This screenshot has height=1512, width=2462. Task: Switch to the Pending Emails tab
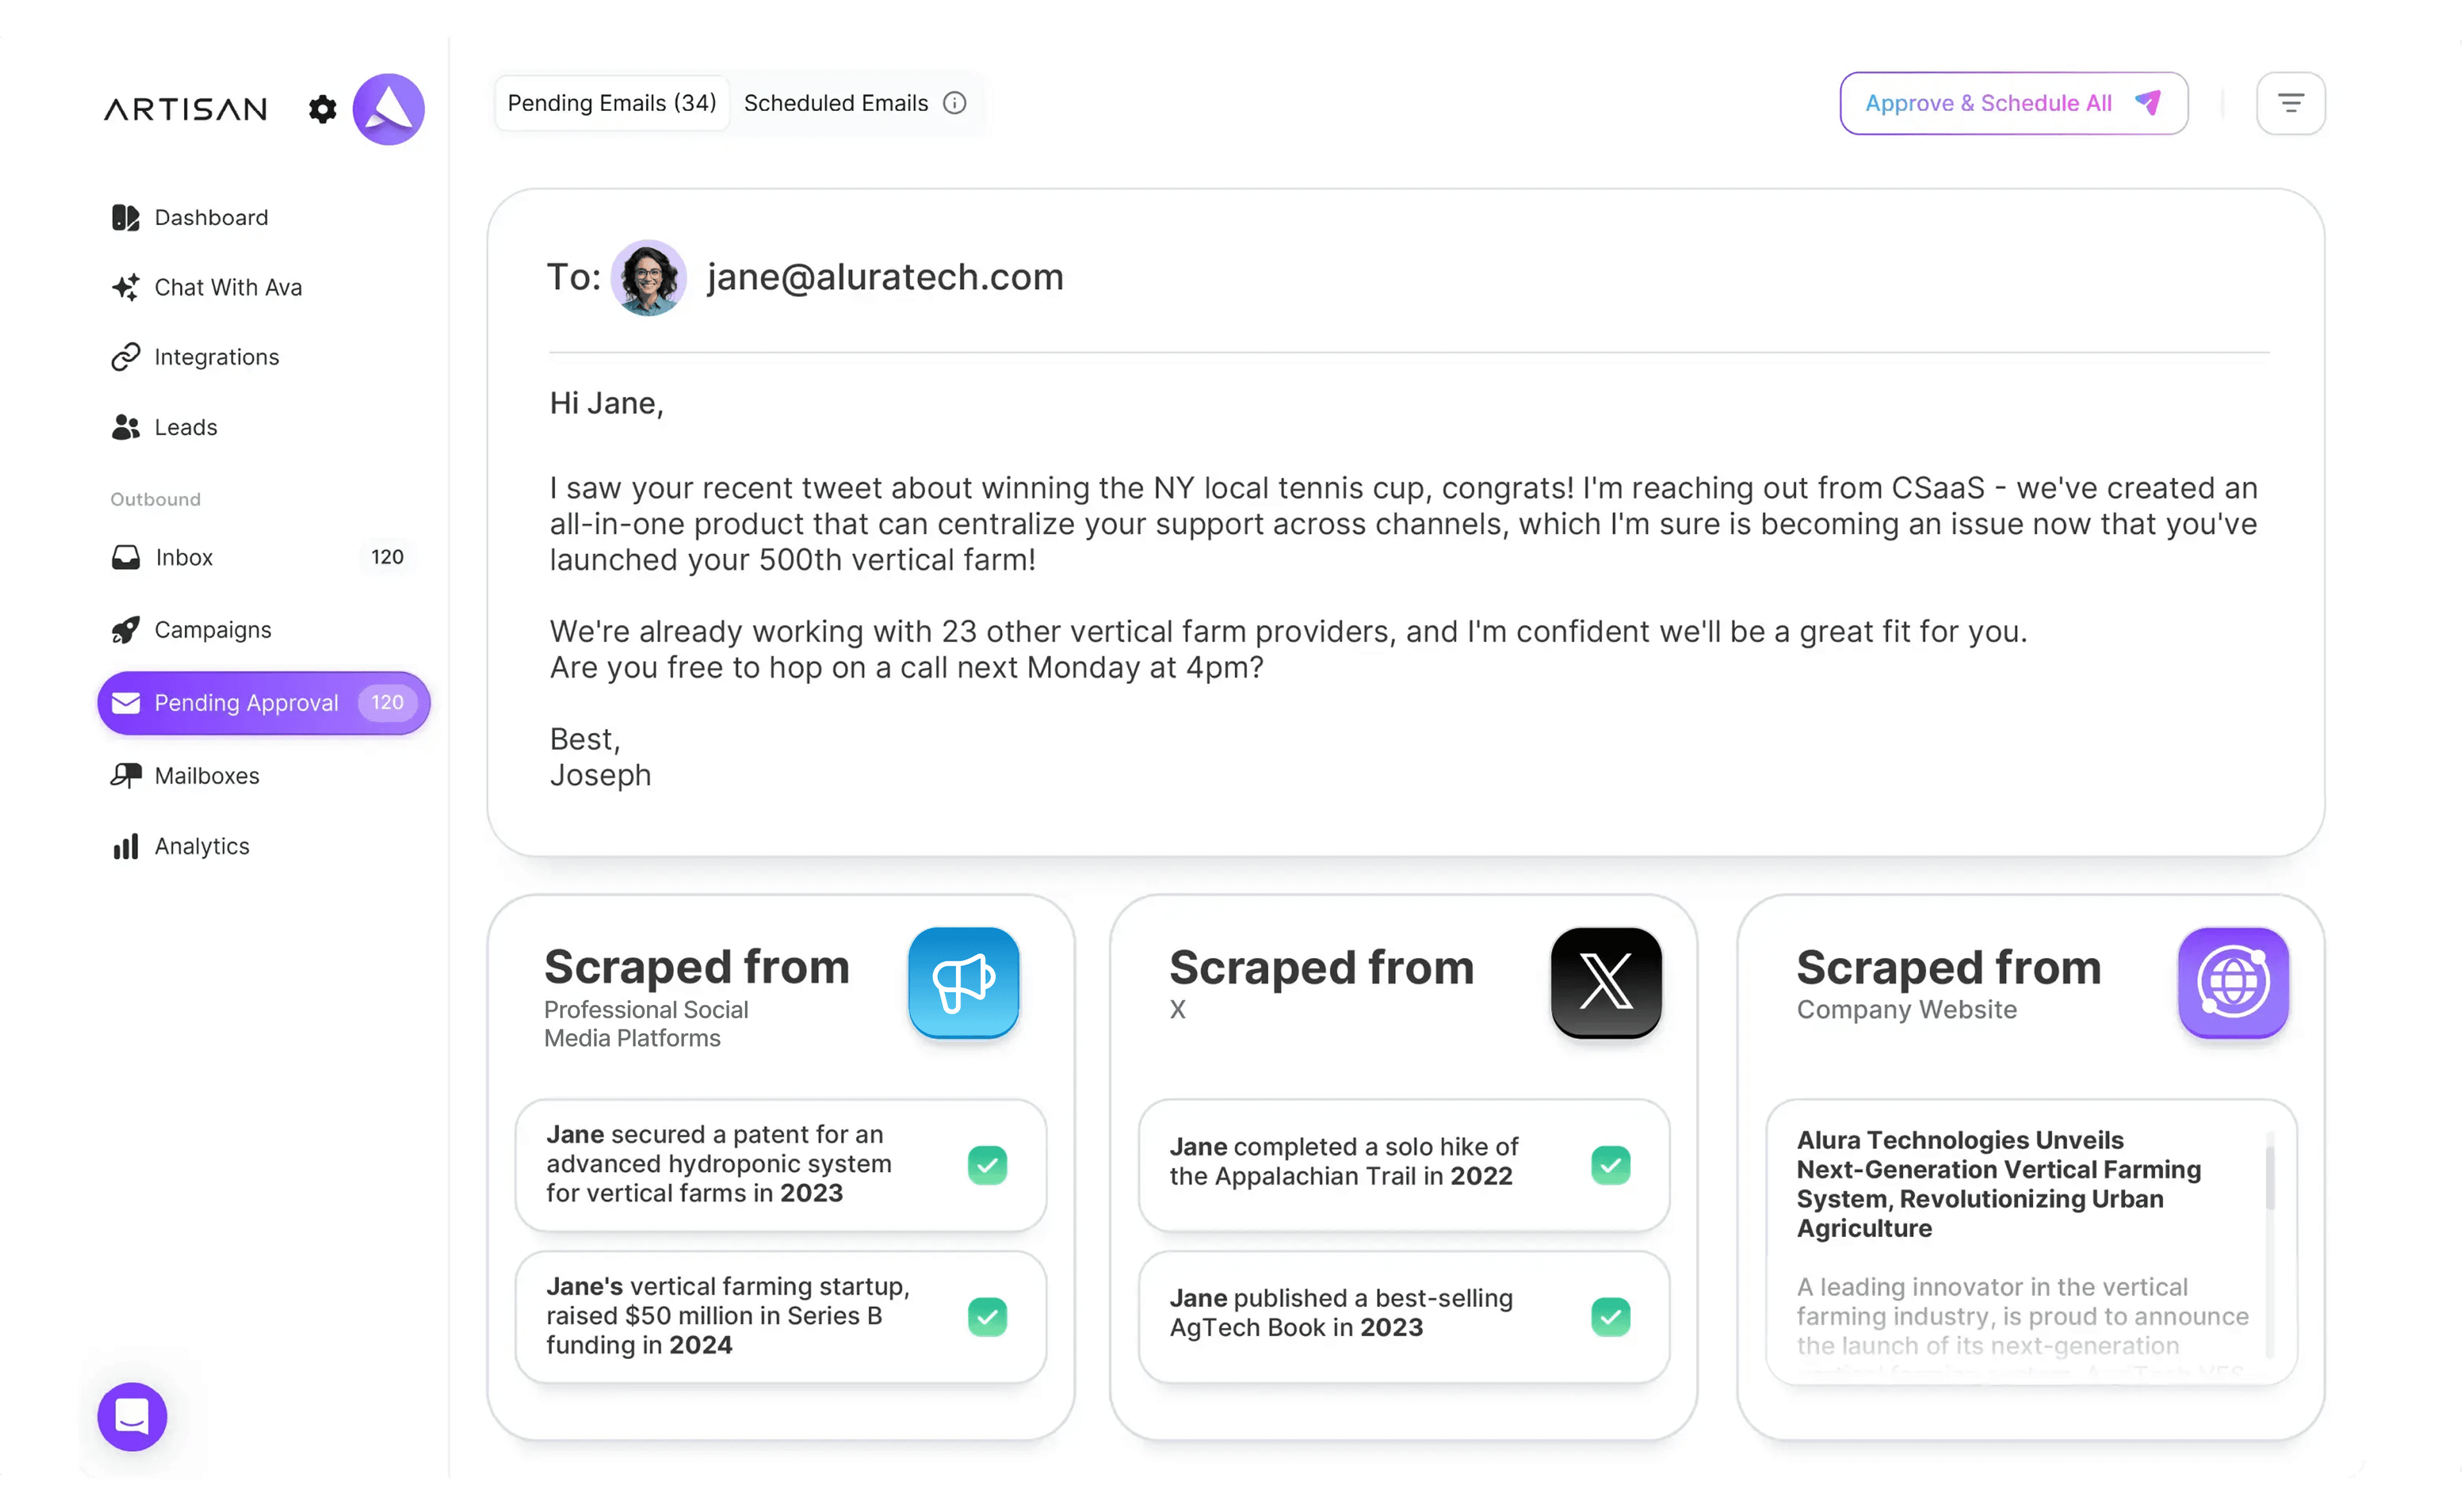(611, 103)
